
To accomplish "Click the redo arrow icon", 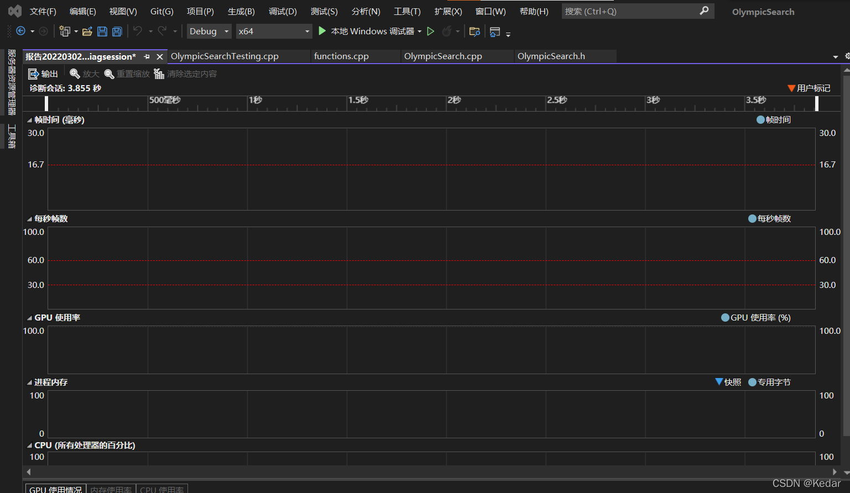I will pyautogui.click(x=162, y=32).
